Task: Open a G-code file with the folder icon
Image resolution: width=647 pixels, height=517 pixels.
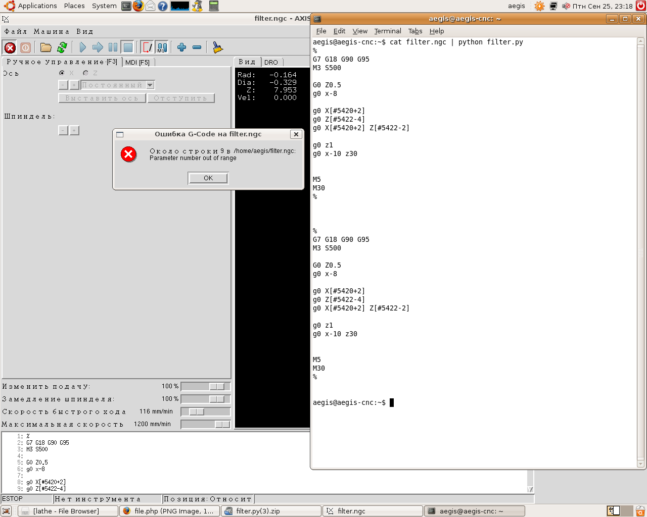Action: 46,47
